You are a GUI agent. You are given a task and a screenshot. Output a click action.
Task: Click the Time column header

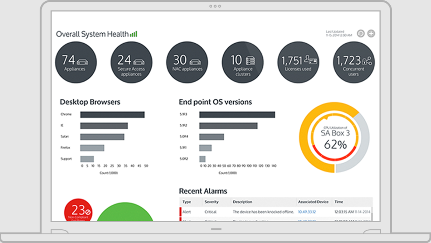339,202
